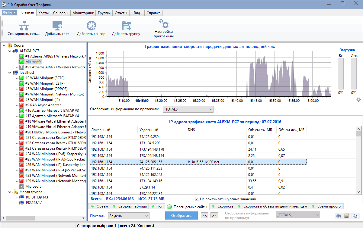
Task: Click the table vertical scrollbar thumb
Action: [x=358, y=134]
